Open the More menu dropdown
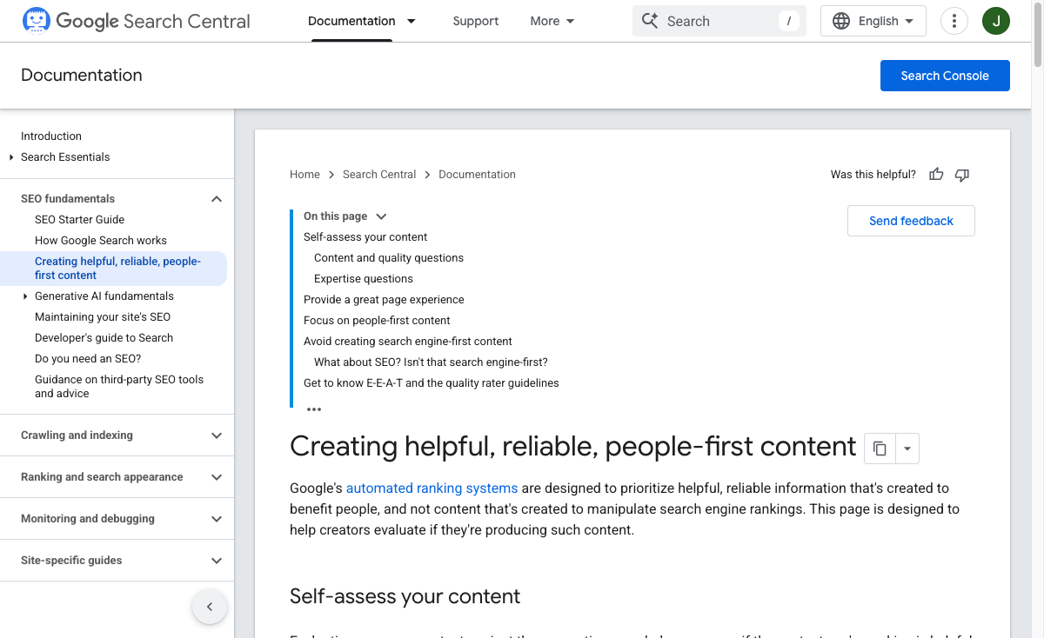Viewport: 1044px width, 638px height. click(x=552, y=21)
